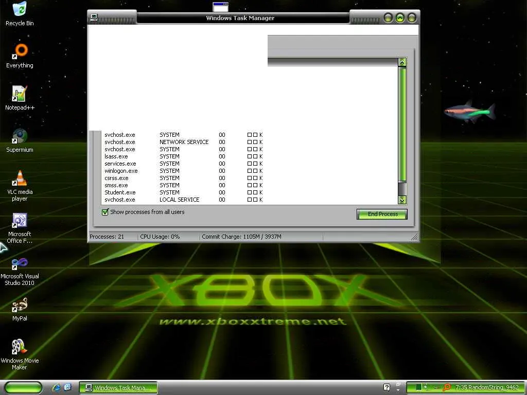The width and height of the screenshot is (527, 395).
Task: Select the Microsoft Visual Studio 2010 shortcut
Action: click(x=20, y=271)
